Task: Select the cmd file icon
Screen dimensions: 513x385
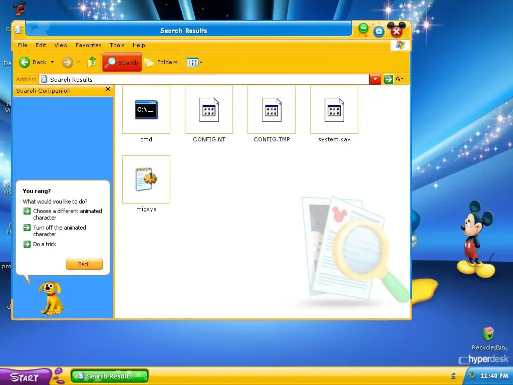Action: (146, 110)
